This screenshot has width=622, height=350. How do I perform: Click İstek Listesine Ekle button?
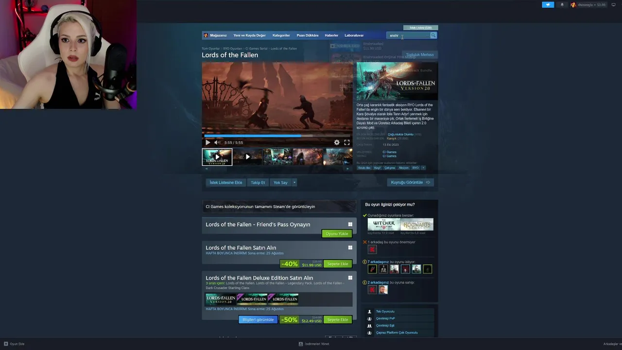(226, 182)
